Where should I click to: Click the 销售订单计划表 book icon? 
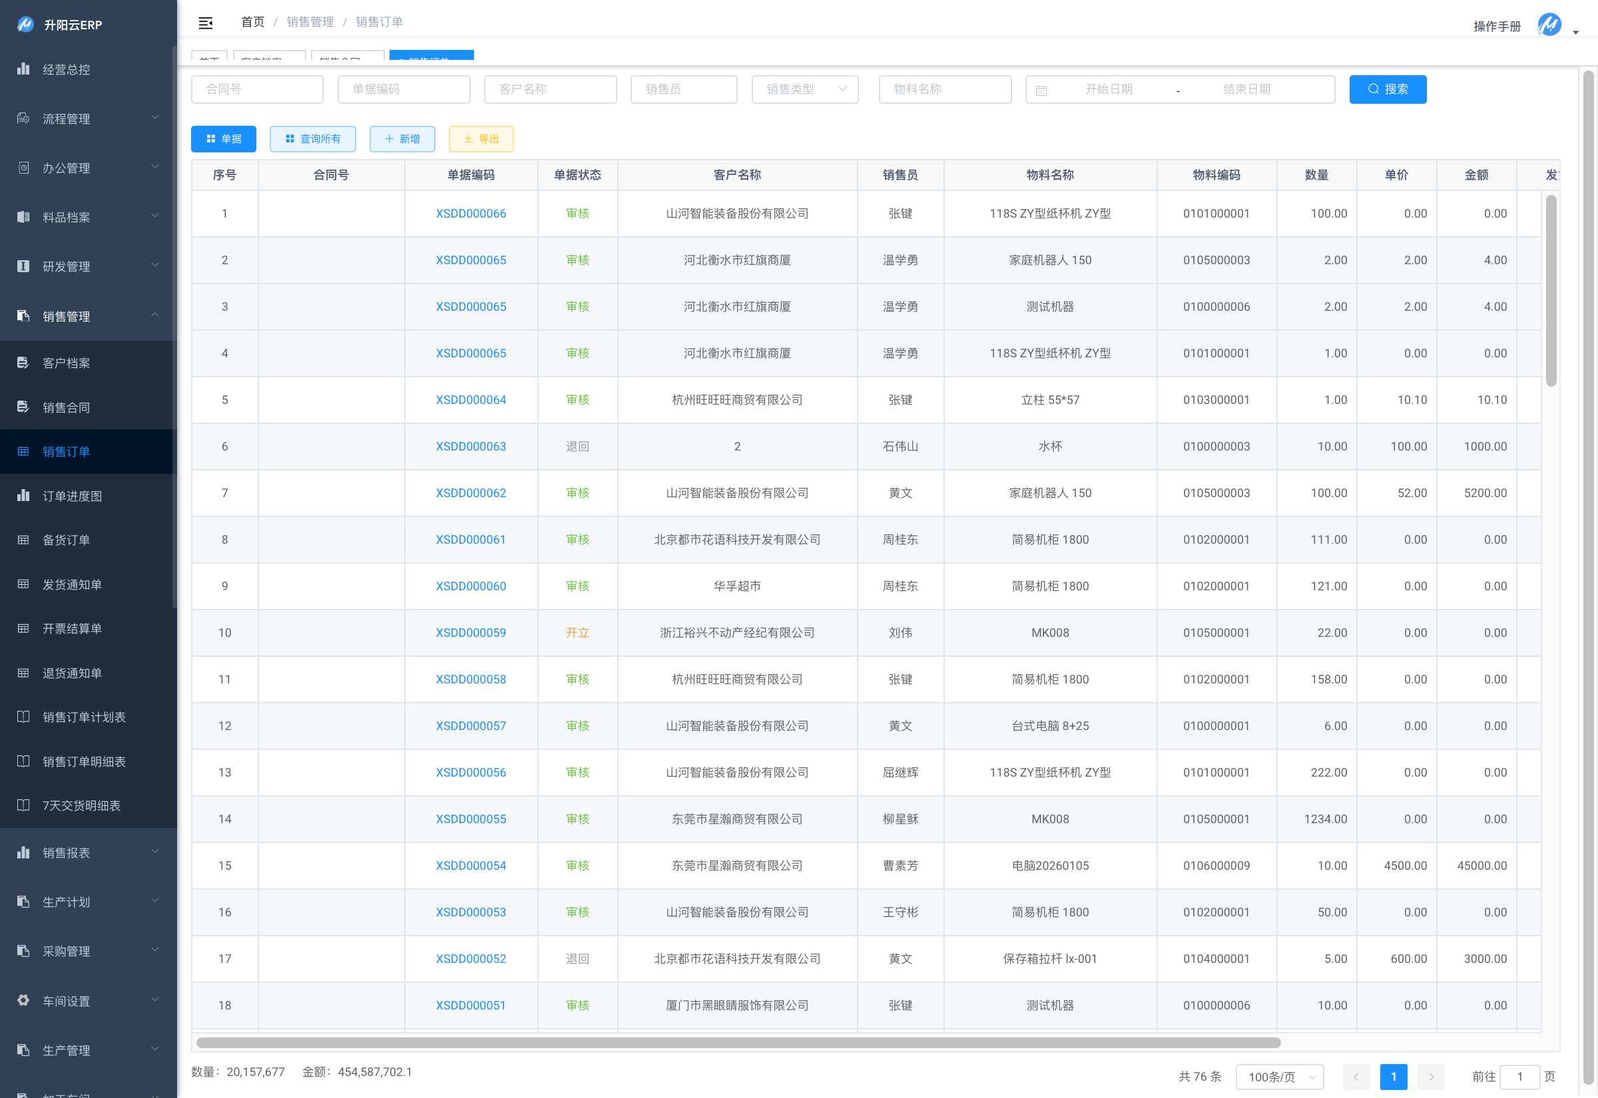(23, 717)
